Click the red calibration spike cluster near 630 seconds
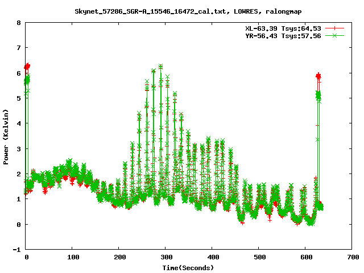 [318, 76]
